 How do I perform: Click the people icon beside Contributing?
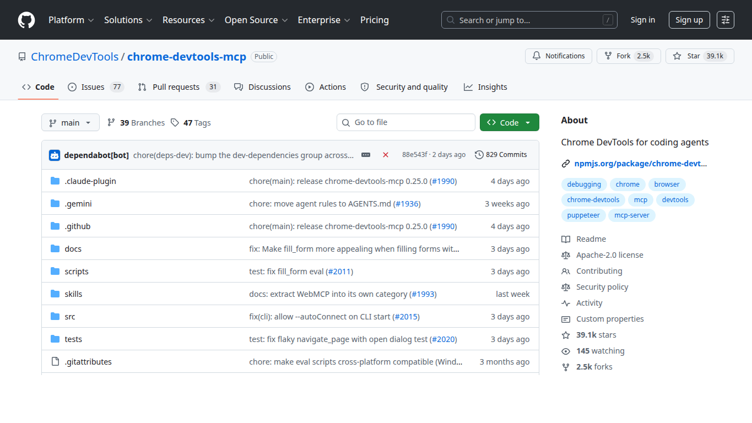coord(566,271)
